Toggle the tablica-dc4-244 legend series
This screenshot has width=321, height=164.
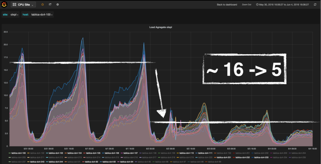point(55,162)
